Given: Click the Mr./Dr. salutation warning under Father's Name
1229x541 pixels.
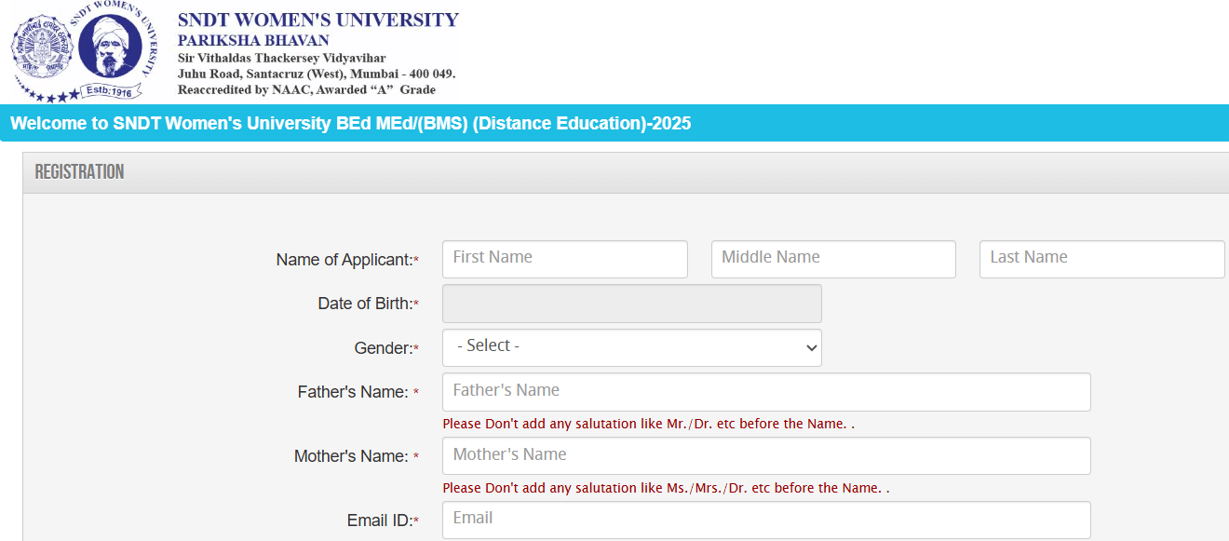Looking at the screenshot, I should pyautogui.click(x=648, y=424).
